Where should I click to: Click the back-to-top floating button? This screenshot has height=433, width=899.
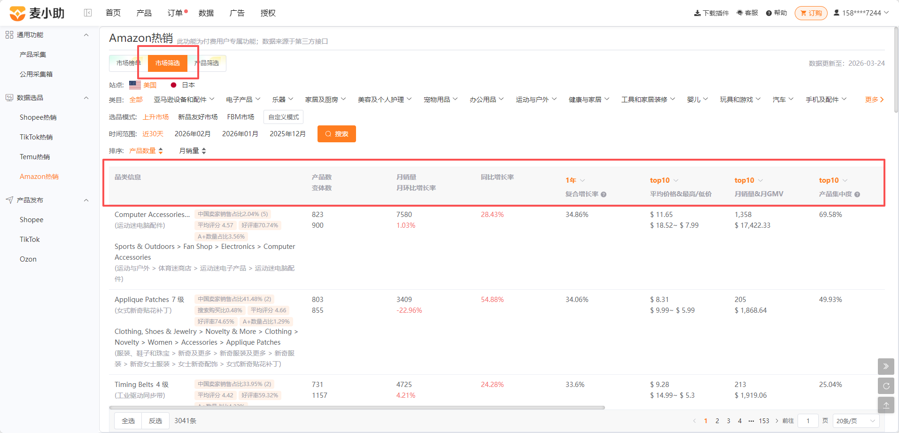(886, 405)
